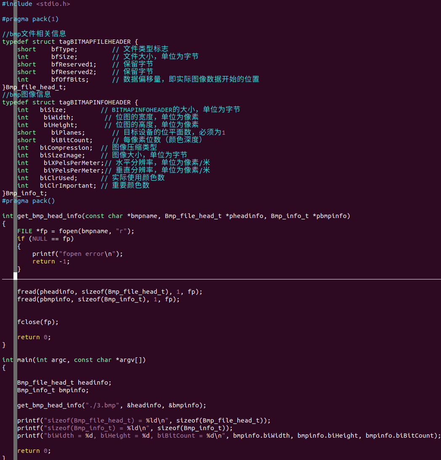Click 'get_bmp_head_info' in function definition

tap(49, 216)
